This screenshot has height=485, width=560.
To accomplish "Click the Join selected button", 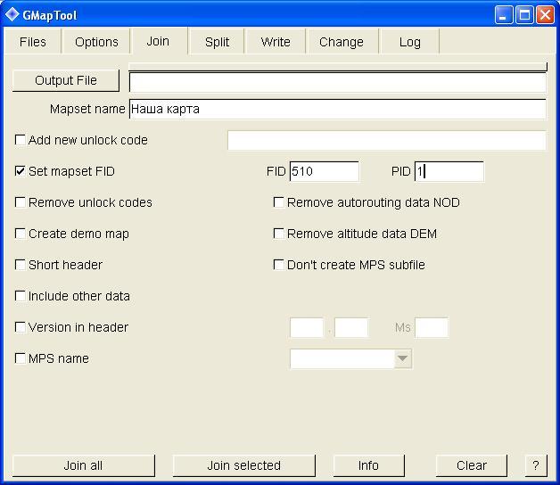I will click(243, 465).
